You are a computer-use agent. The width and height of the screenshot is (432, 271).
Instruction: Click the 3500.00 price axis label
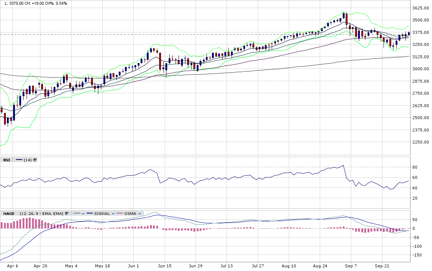[x=421, y=20]
